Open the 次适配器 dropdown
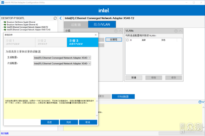Screen dimensions: 205x136 point(62,63)
